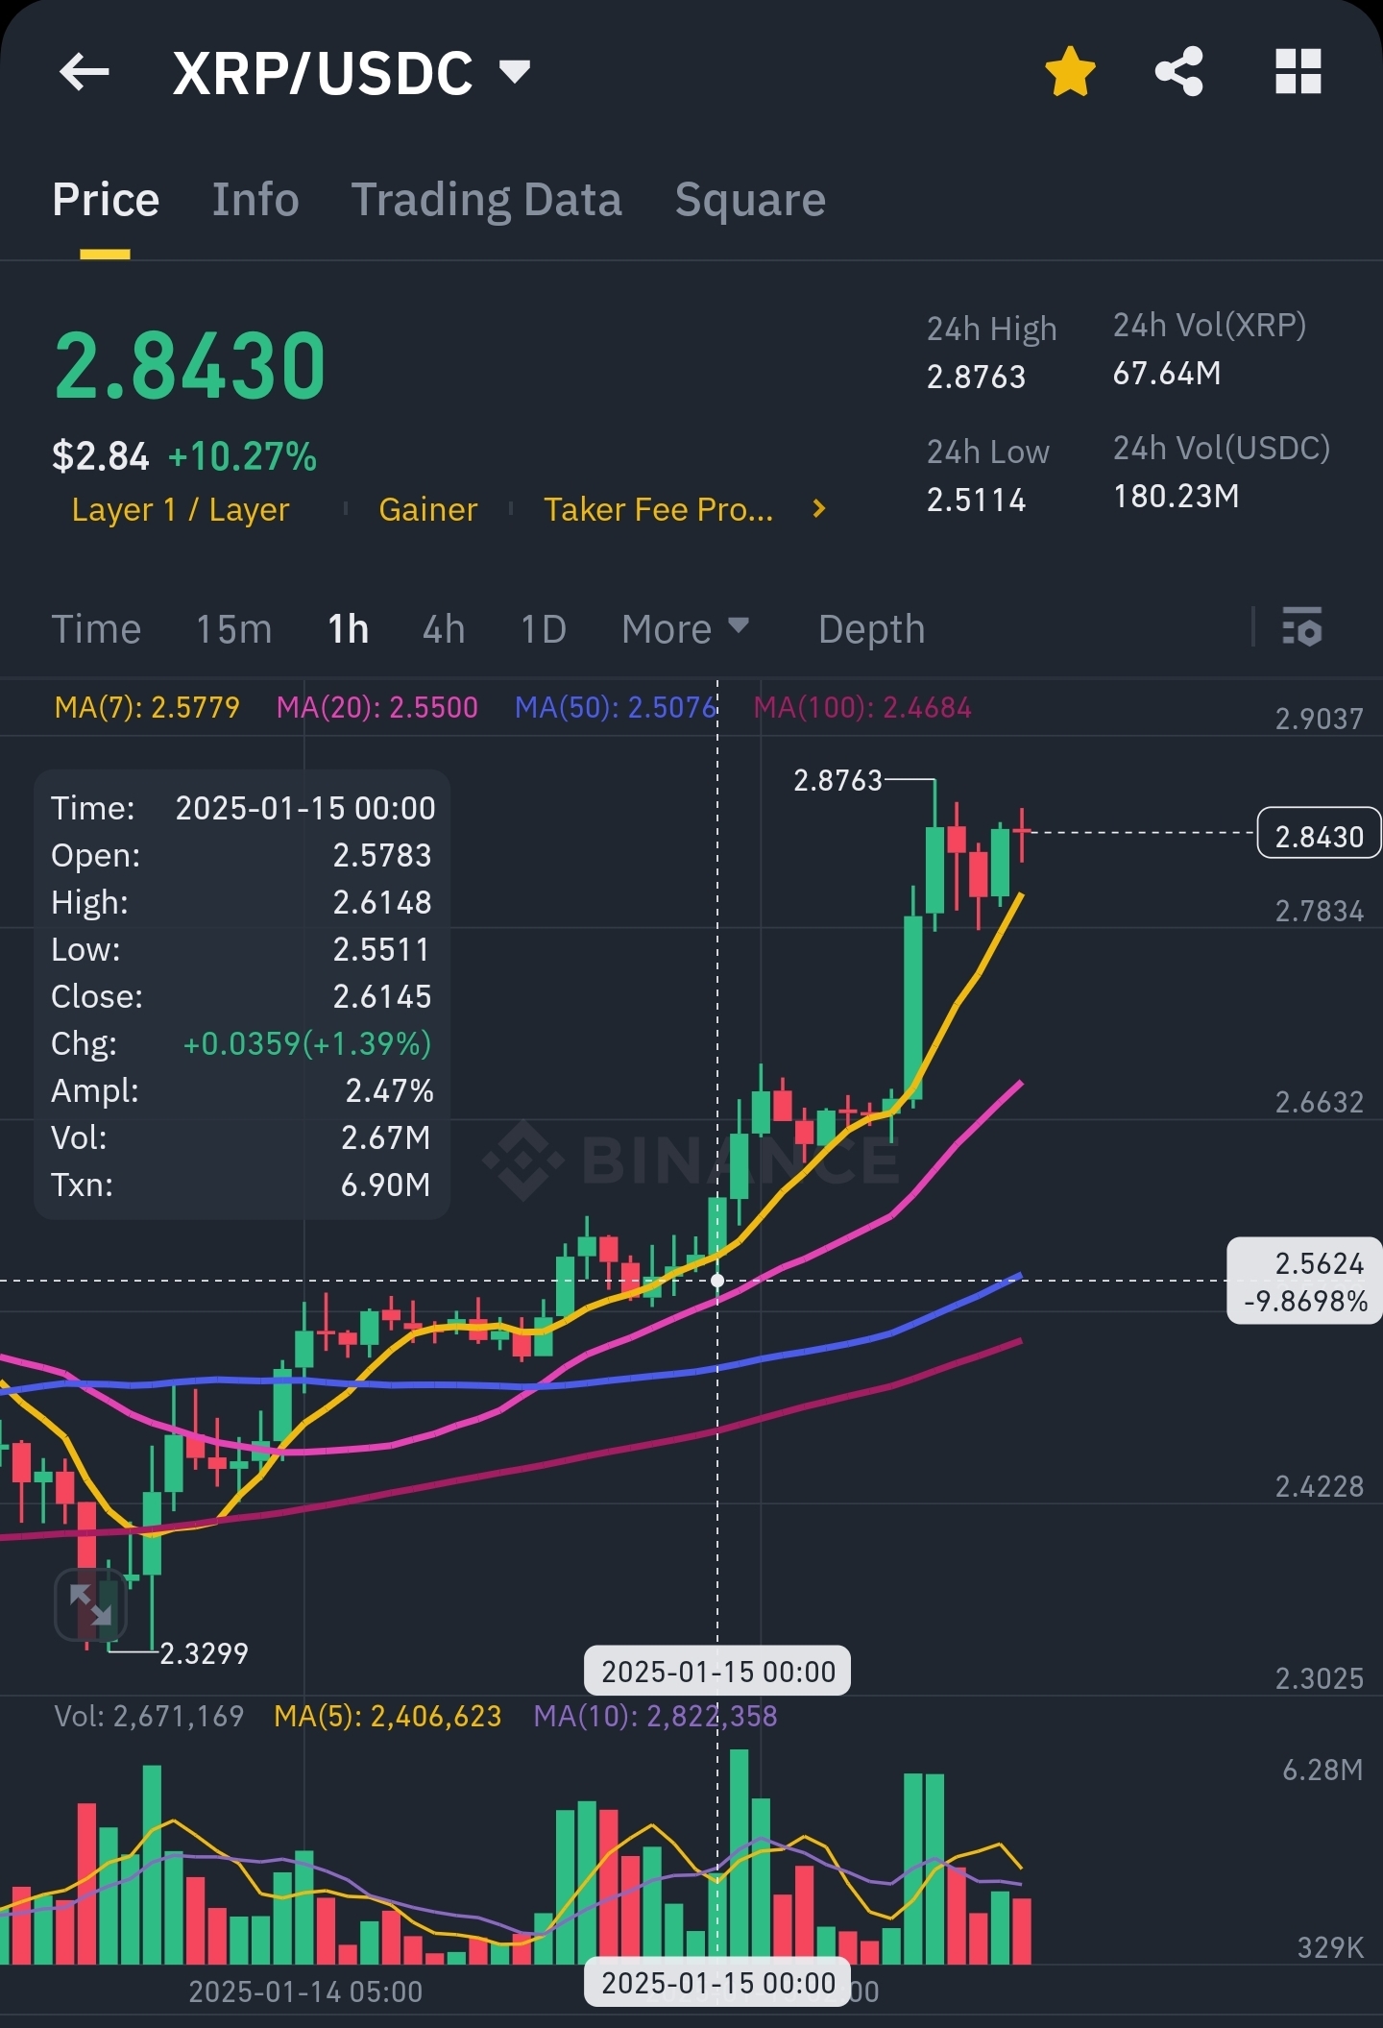Tap the 24h Low value 2.5114
Screen dimensions: 1383x2028
tap(976, 500)
